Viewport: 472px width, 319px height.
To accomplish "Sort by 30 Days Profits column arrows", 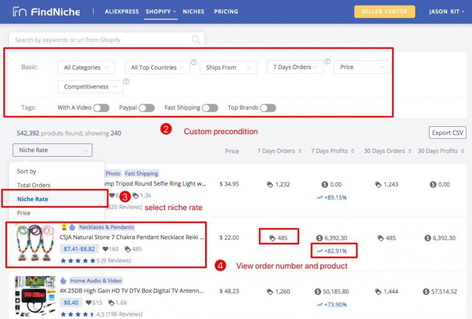I will (x=463, y=151).
